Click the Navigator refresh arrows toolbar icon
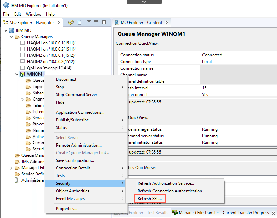Image resolution: width=277 pixels, height=218 pixels. click(x=71, y=22)
